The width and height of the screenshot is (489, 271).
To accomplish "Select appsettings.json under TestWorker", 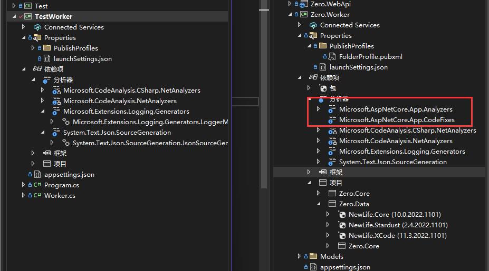I will tap(69, 175).
